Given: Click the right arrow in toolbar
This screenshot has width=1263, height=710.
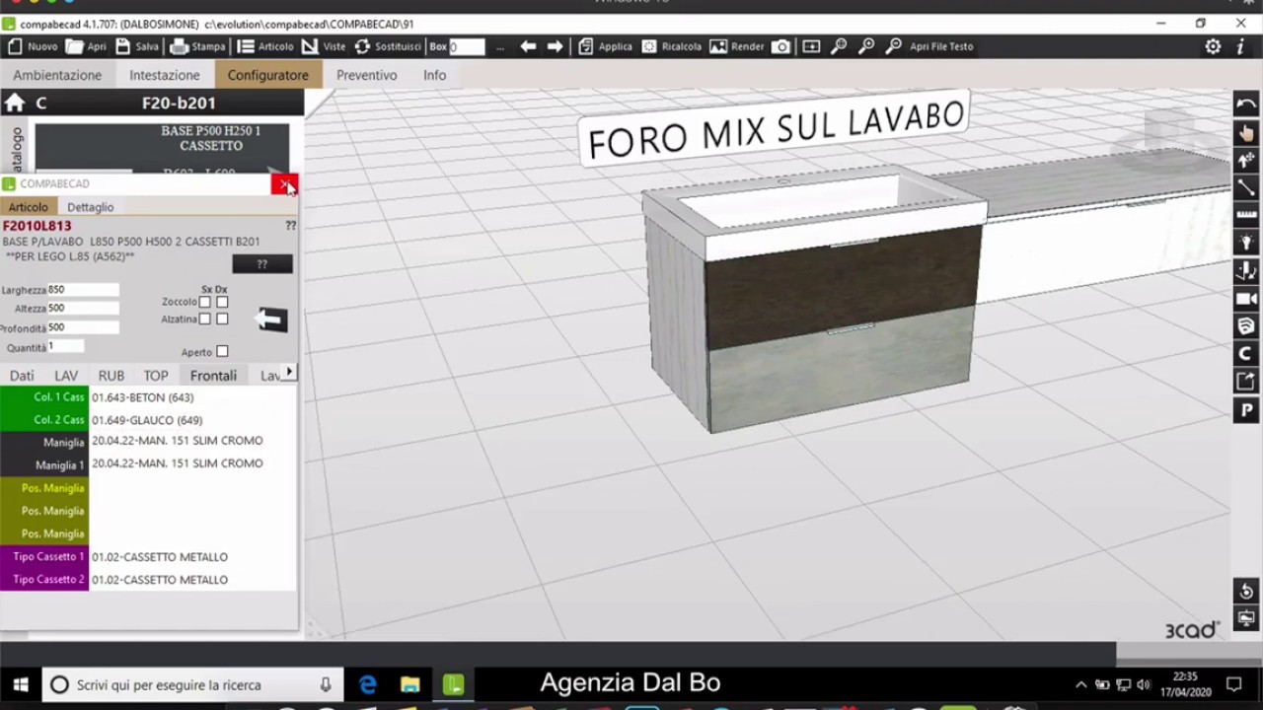Looking at the screenshot, I should (x=555, y=46).
